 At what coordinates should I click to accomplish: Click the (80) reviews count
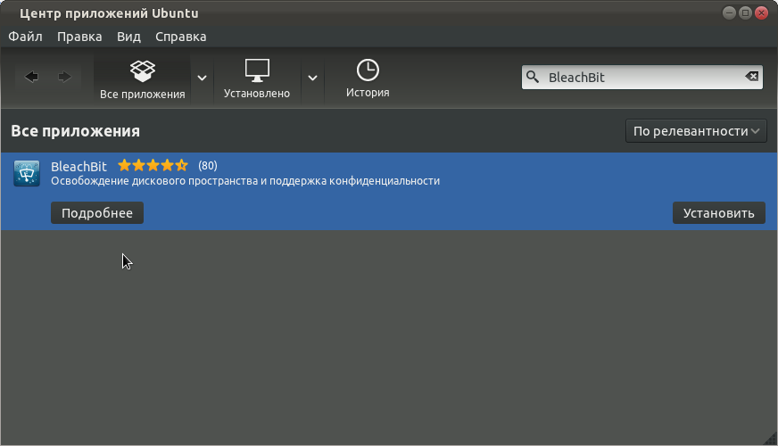click(x=207, y=166)
